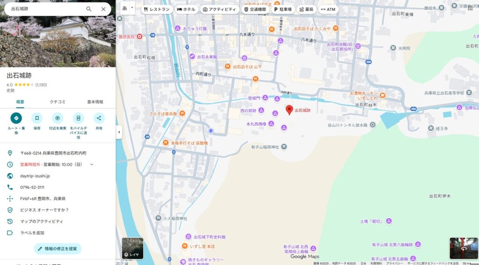Filter the map by ホテル chip
Image resolution: width=479 pixels, height=265 pixels.
point(186,9)
